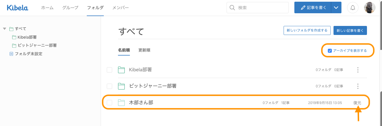382x126 pixels.
Task: Toggle the アーカイブを表示する checkbox
Action: click(330, 51)
